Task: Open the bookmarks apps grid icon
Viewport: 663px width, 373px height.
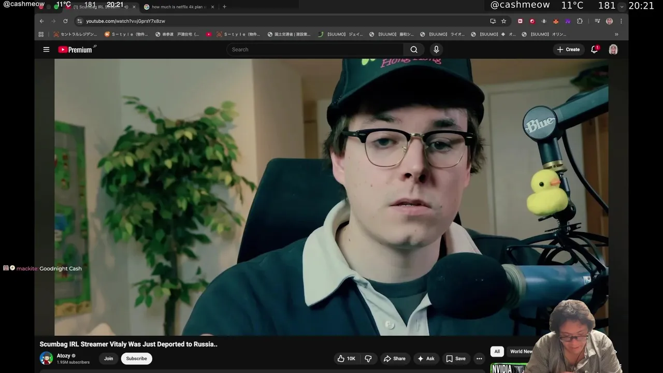Action: click(x=41, y=34)
